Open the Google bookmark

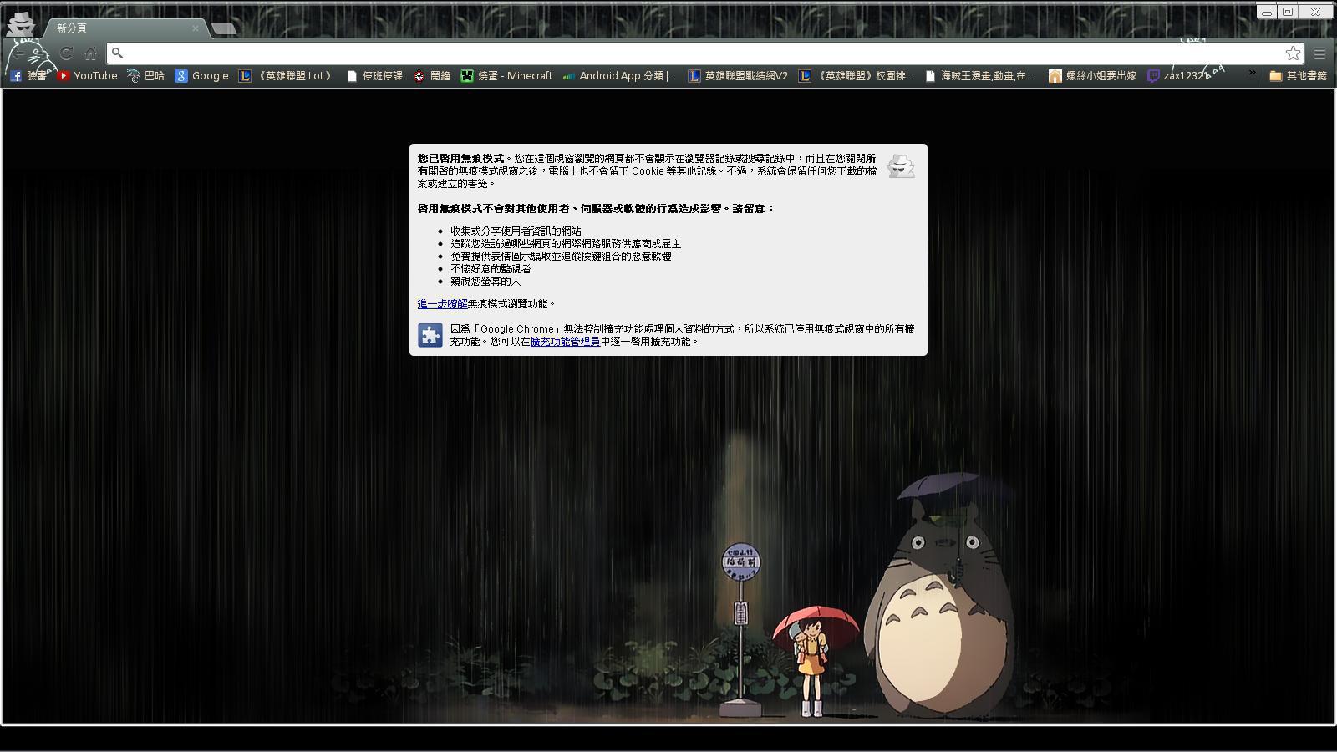(x=201, y=76)
